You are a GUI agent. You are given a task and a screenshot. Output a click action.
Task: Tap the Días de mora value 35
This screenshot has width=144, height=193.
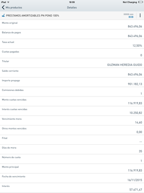point(140,151)
